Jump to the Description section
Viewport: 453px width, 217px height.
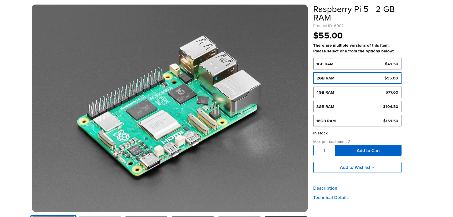pos(325,188)
